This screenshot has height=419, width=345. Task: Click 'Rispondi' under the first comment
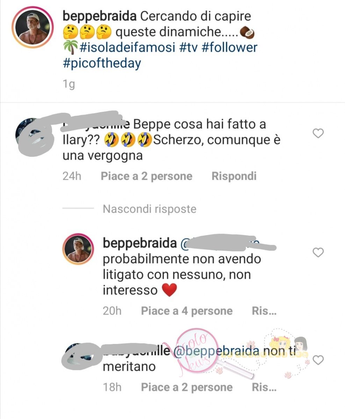(234, 176)
